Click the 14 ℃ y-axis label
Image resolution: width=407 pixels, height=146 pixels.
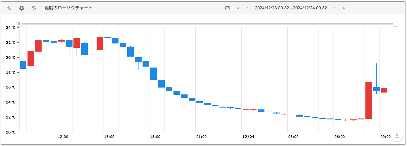click(x=11, y=102)
